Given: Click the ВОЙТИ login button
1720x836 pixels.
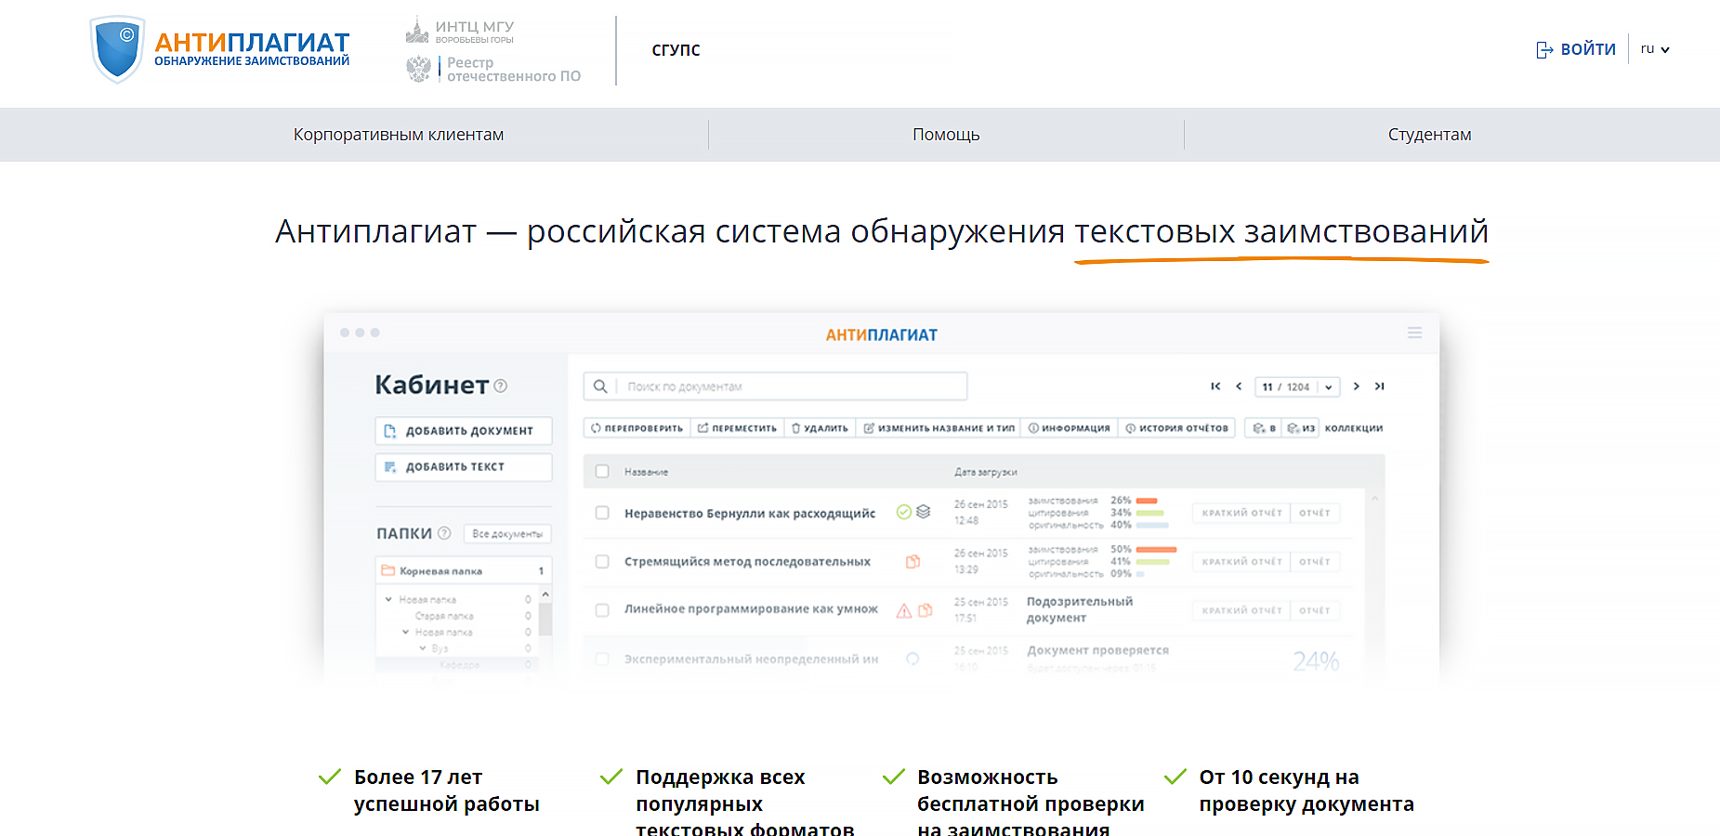Looking at the screenshot, I should coord(1576,49).
